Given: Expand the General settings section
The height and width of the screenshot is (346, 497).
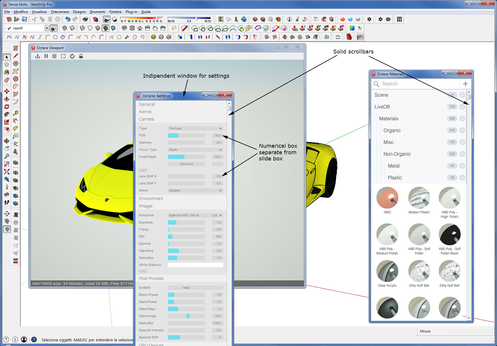Looking at the screenshot, I should pyautogui.click(x=181, y=104).
